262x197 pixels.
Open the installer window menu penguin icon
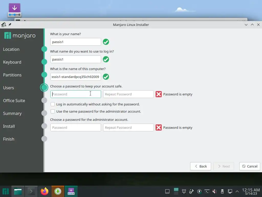click(4, 25)
